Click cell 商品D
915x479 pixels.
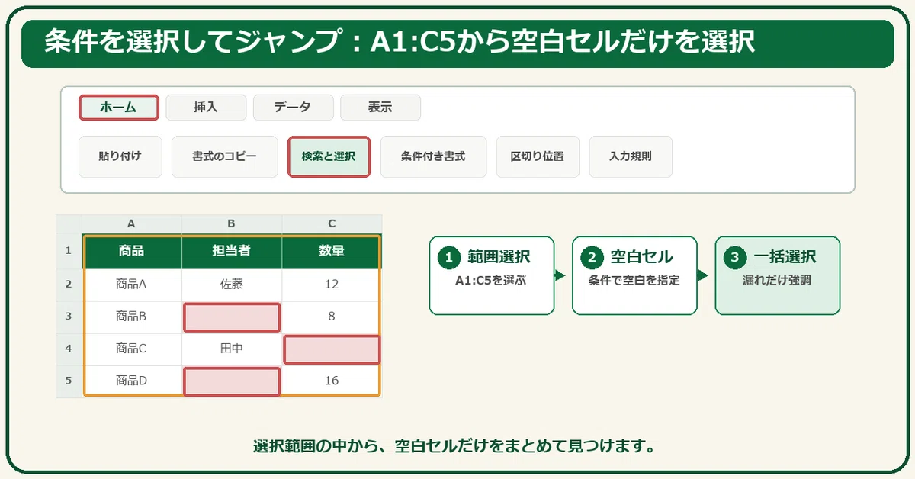coord(132,381)
